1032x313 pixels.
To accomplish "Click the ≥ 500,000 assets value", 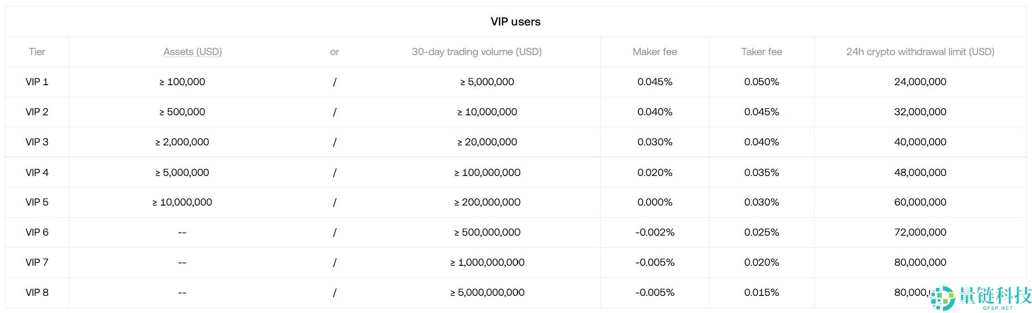I will pos(182,112).
